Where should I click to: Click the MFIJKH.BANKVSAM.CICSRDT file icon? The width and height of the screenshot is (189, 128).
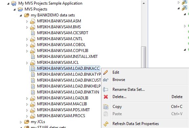click(x=33, y=33)
